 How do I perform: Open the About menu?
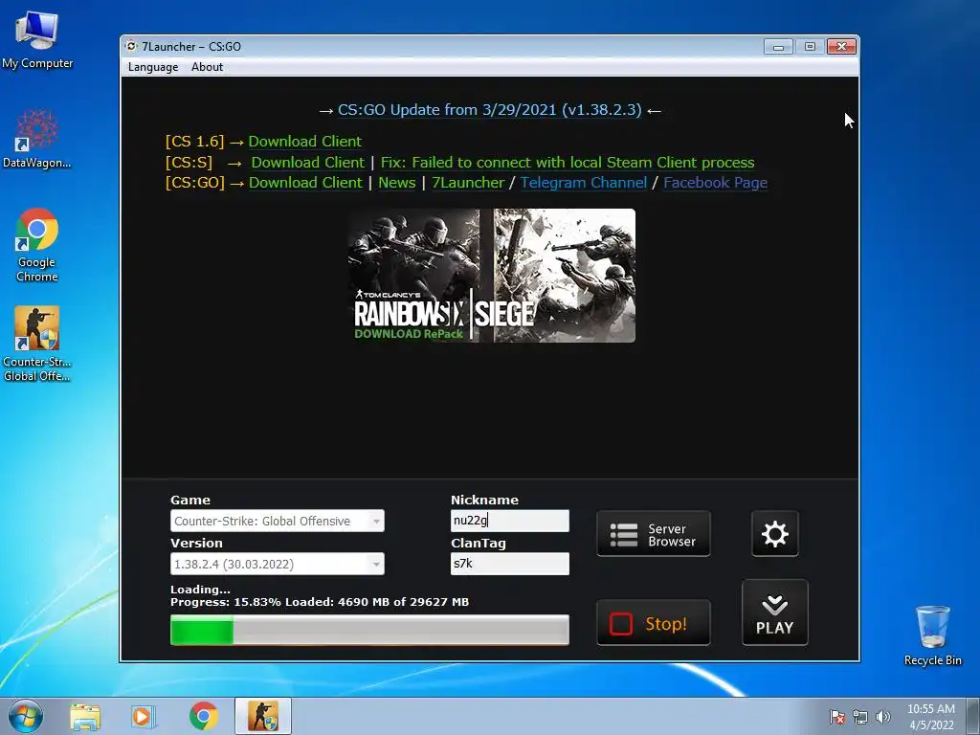tap(207, 67)
